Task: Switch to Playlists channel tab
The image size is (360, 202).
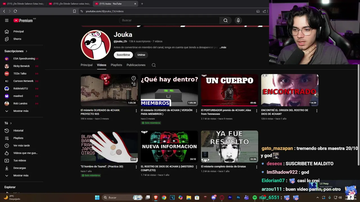Action: click(x=116, y=65)
